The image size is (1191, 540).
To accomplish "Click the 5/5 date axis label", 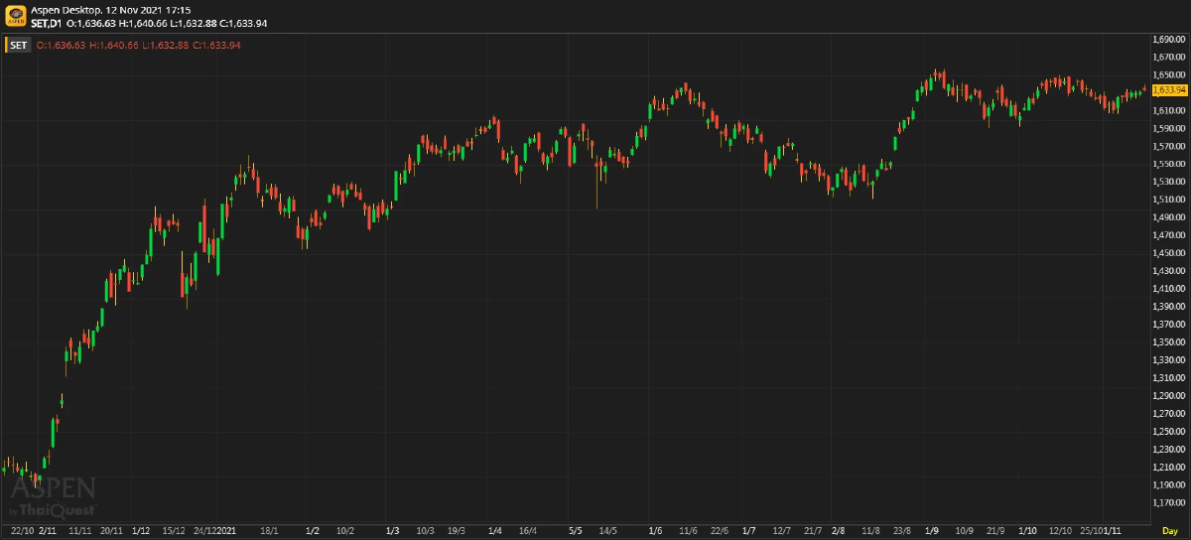I will (x=576, y=531).
